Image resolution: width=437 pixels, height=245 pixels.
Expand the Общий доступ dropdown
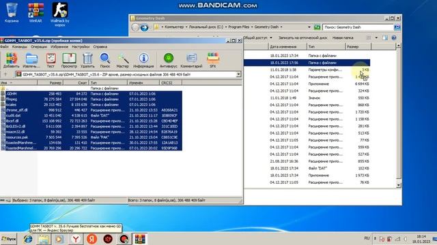pyautogui.click(x=270, y=37)
